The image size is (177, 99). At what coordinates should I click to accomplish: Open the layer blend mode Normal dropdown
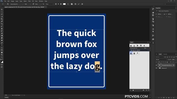[x=161, y=60]
